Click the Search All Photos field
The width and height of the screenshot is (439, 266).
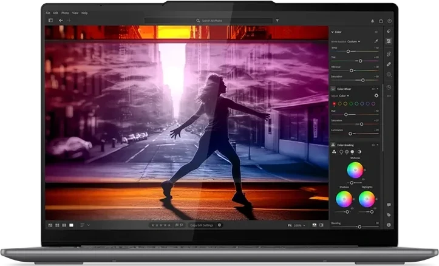[x=209, y=20]
